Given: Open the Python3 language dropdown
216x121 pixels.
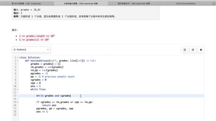Looking at the screenshot, I should click(x=31, y=50).
